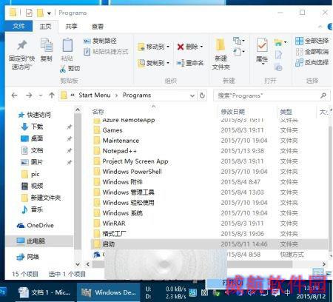Screen dimensions: 333x302
Task: Open the Easy access dropdown icon
Action: pyautogui.click(x=239, y=52)
